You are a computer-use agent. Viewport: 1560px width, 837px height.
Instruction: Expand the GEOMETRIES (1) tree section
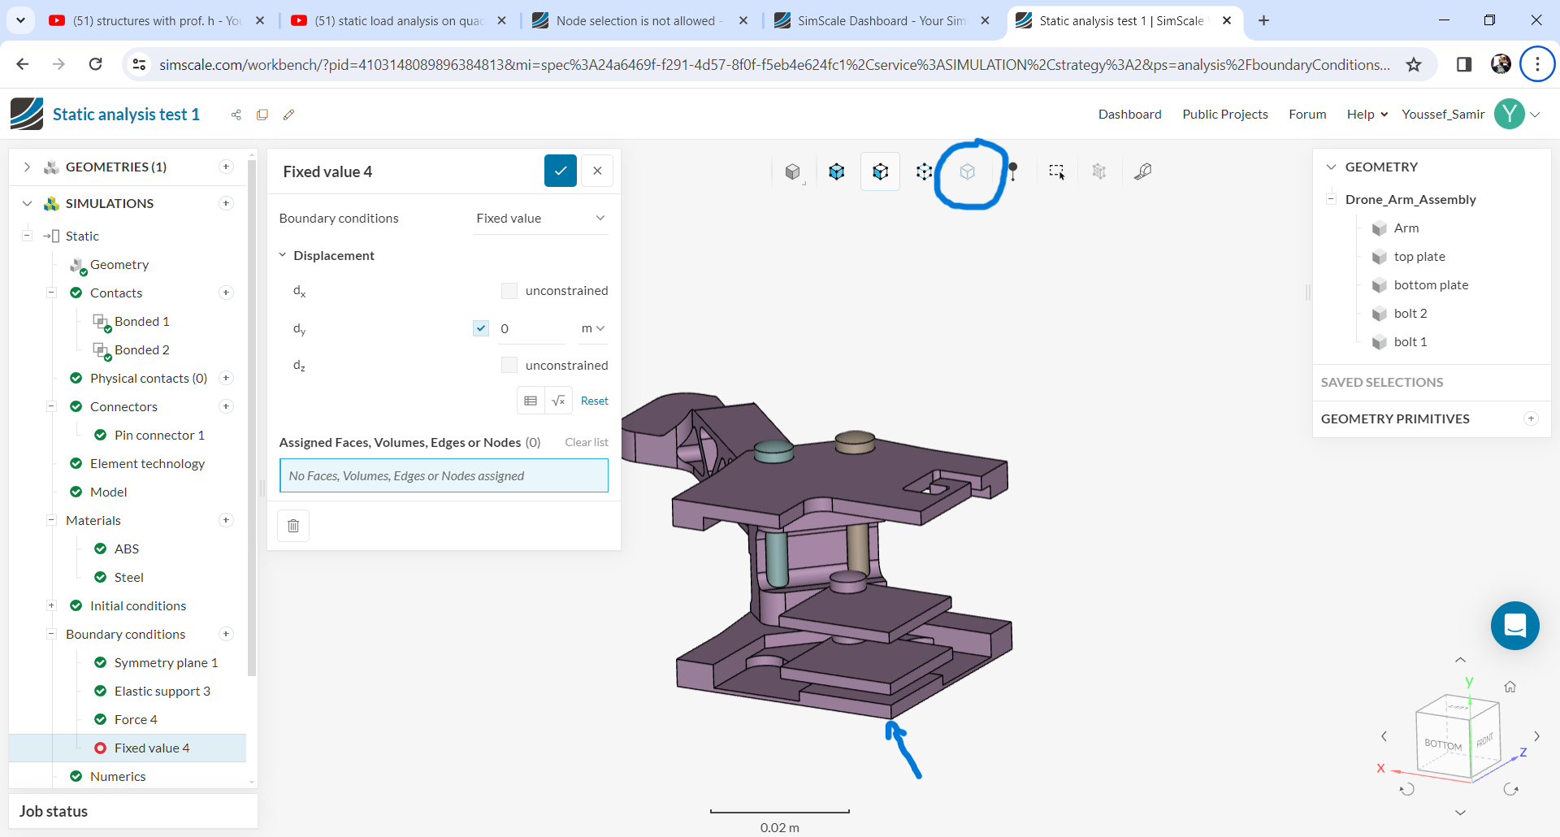[x=27, y=167]
